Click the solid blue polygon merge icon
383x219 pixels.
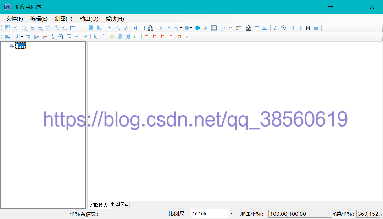(x=120, y=37)
